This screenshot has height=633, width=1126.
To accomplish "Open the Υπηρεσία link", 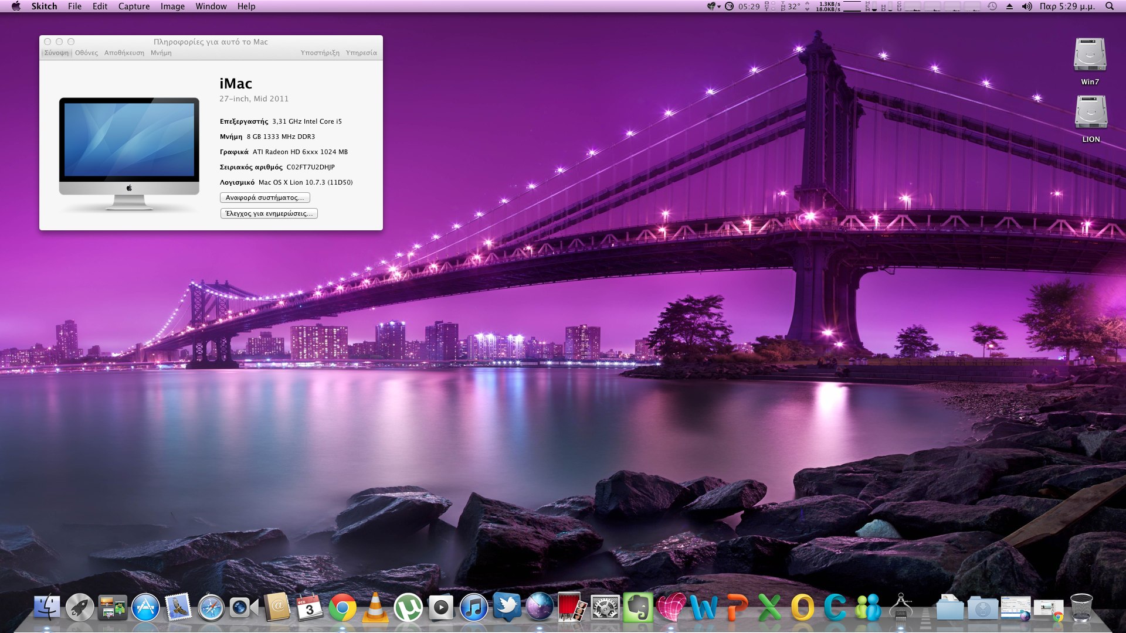I will (x=361, y=53).
